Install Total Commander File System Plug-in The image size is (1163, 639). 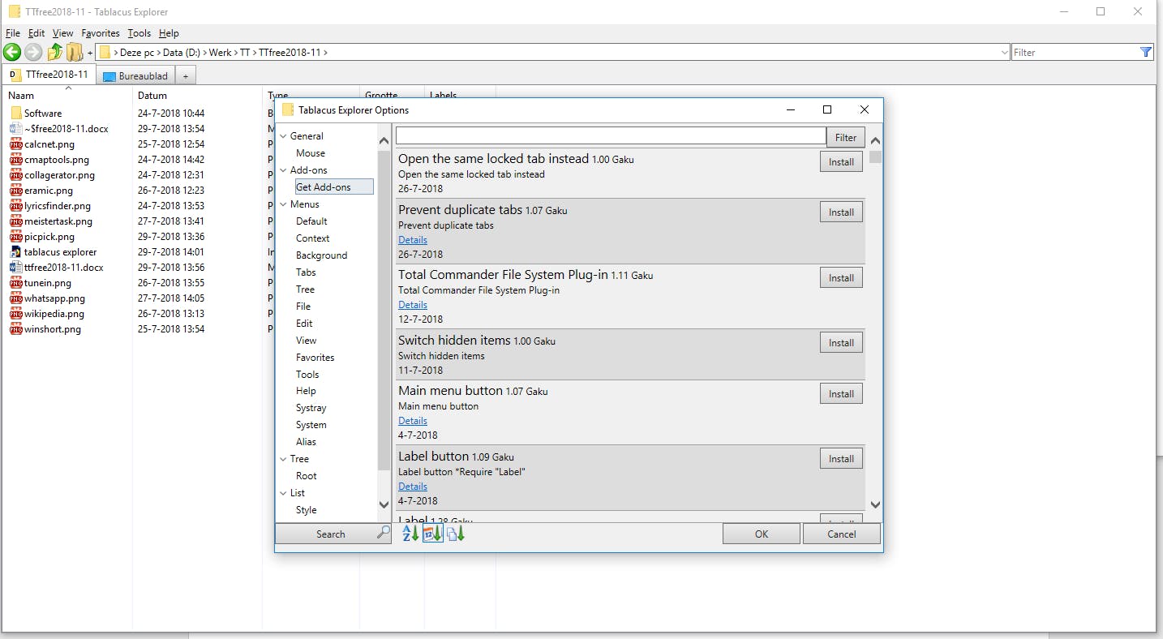tap(841, 278)
